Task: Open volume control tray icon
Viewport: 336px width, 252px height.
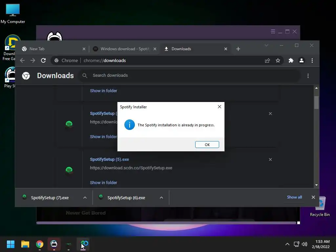Action: 304,244
